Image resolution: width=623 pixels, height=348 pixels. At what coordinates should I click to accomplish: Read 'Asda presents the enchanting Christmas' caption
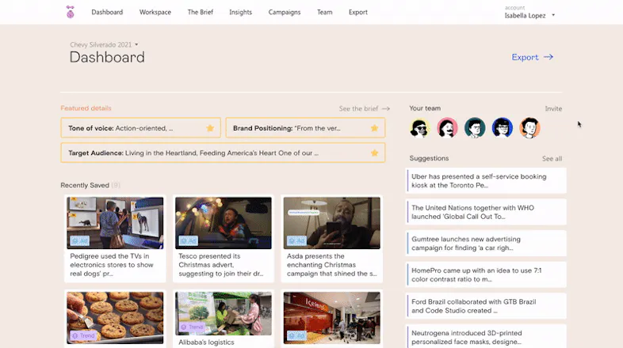pos(332,265)
